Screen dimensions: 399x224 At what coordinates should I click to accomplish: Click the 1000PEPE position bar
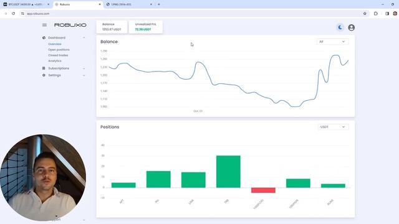click(x=298, y=183)
